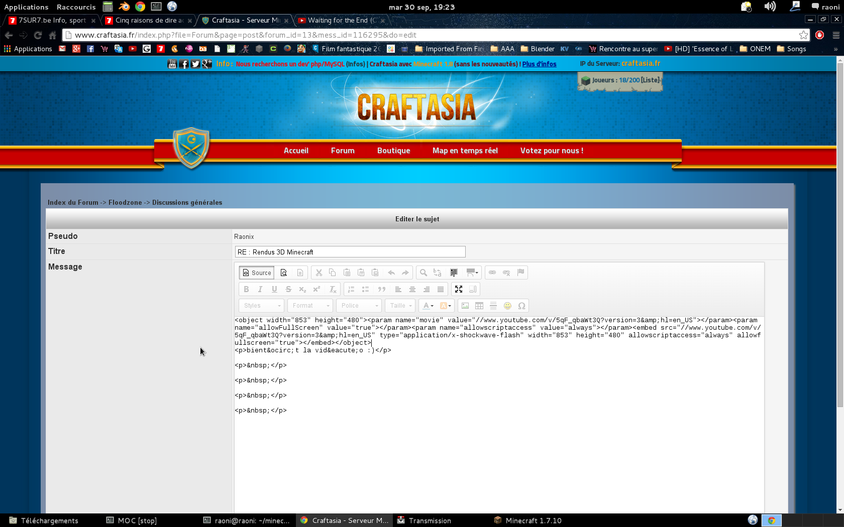This screenshot has height=527, width=844.
Task: Toggle Subscript formatting
Action: coord(302,289)
